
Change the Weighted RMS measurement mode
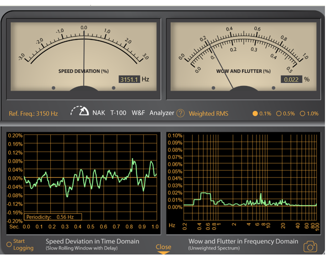[x=208, y=113]
